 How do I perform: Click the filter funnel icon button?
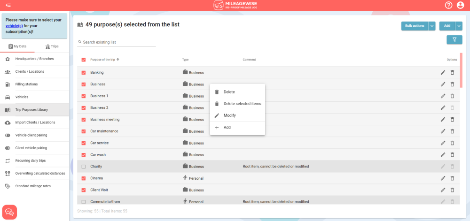pyautogui.click(x=454, y=40)
